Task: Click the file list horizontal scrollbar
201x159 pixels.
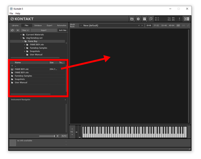Action: 30,94
